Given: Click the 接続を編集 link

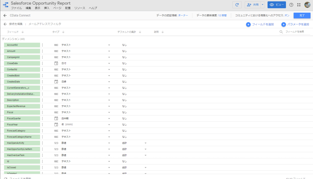Looking at the screenshot, I should [x=16, y=24].
